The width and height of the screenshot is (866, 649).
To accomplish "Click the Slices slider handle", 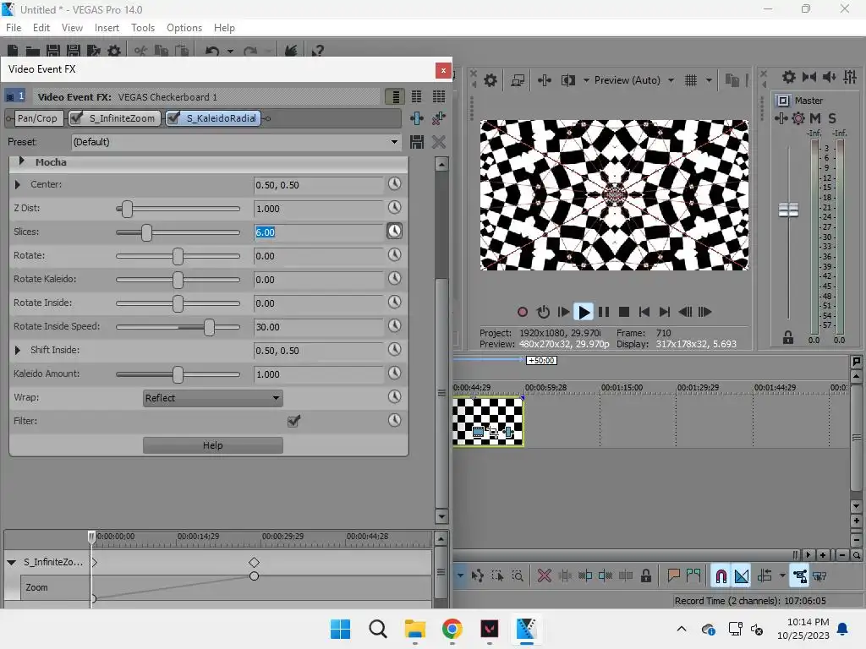I will [x=146, y=232].
